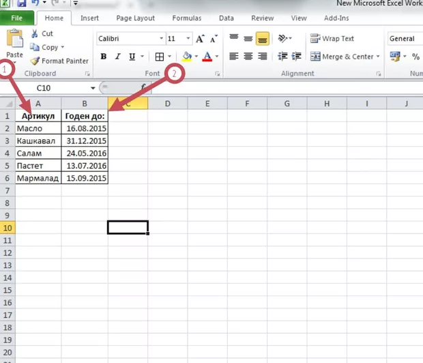Select cell with date 24.05.2016

point(85,154)
